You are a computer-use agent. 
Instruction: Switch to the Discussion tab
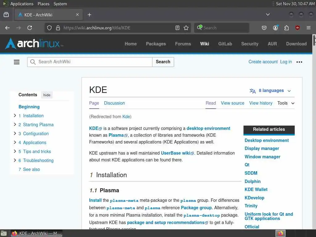pyautogui.click(x=114, y=103)
